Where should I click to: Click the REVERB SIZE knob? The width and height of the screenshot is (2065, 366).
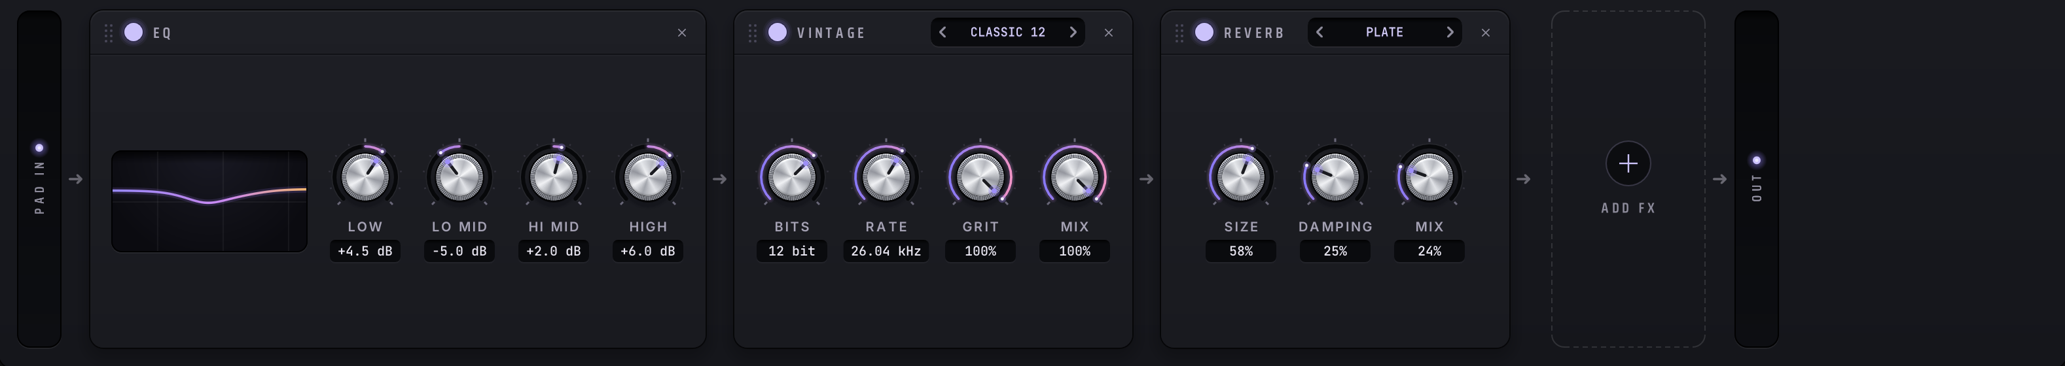(1241, 177)
